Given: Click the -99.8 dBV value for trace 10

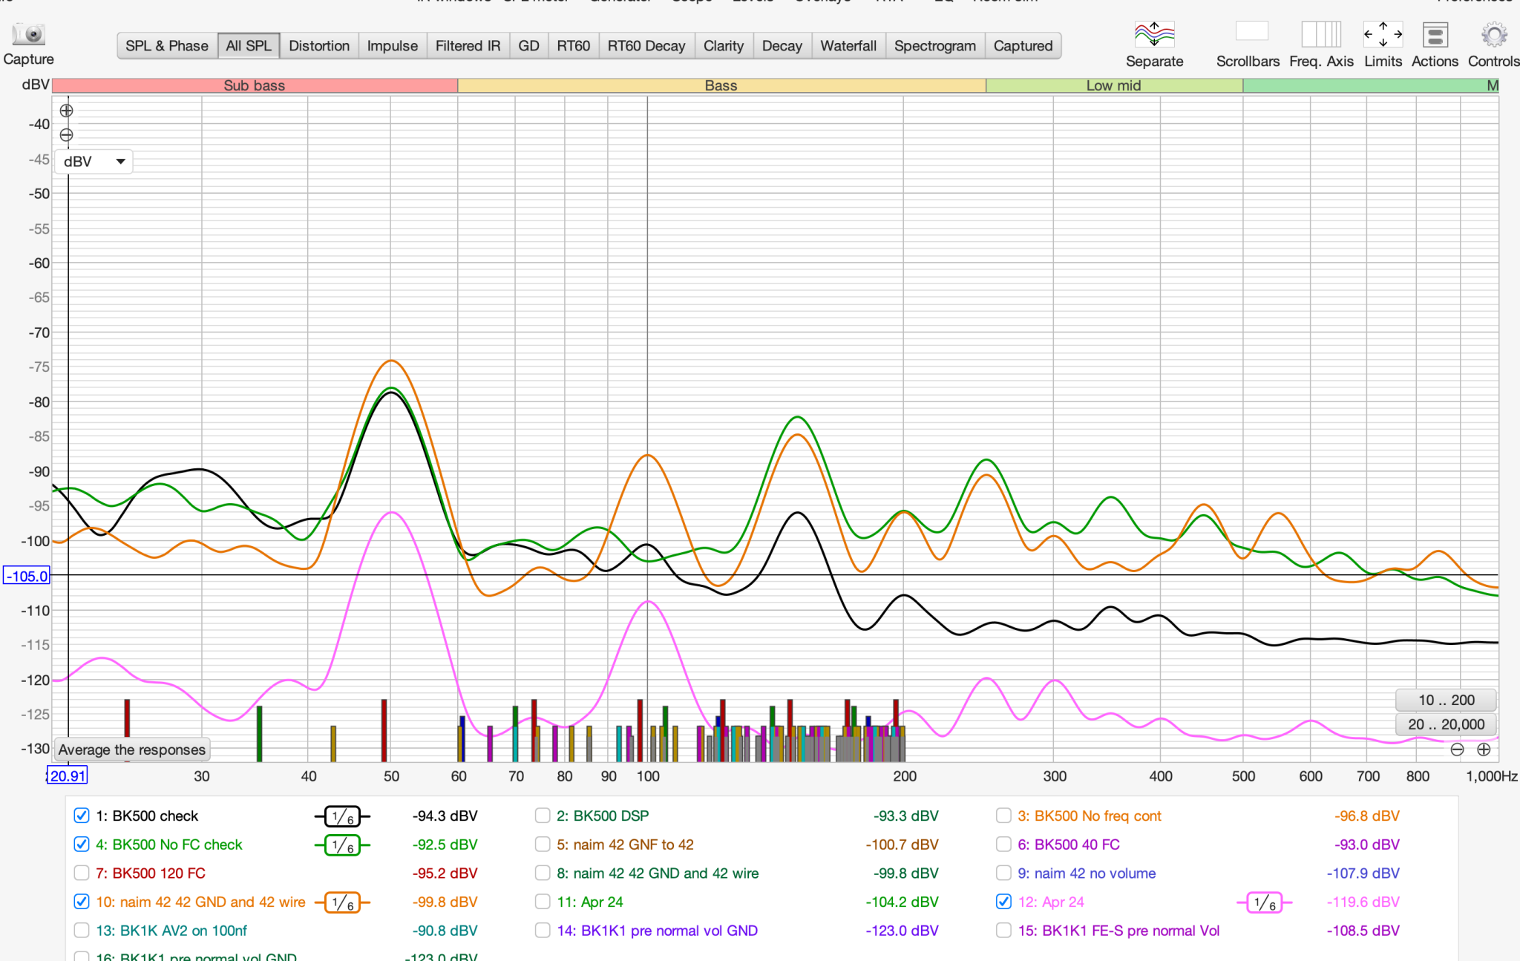Looking at the screenshot, I should pyautogui.click(x=445, y=902).
